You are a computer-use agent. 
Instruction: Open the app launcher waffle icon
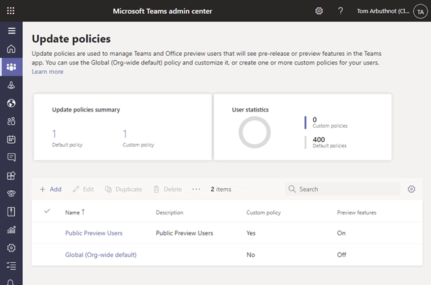(x=11, y=11)
